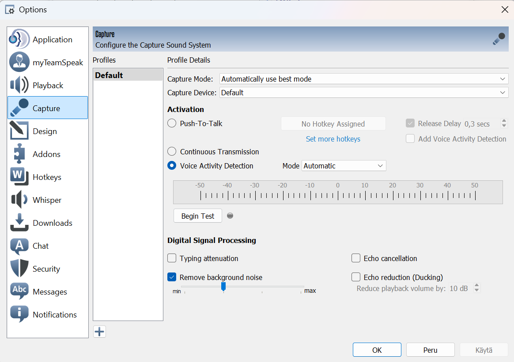Enable Typing attenuation
This screenshot has width=514, height=362.
tap(172, 258)
